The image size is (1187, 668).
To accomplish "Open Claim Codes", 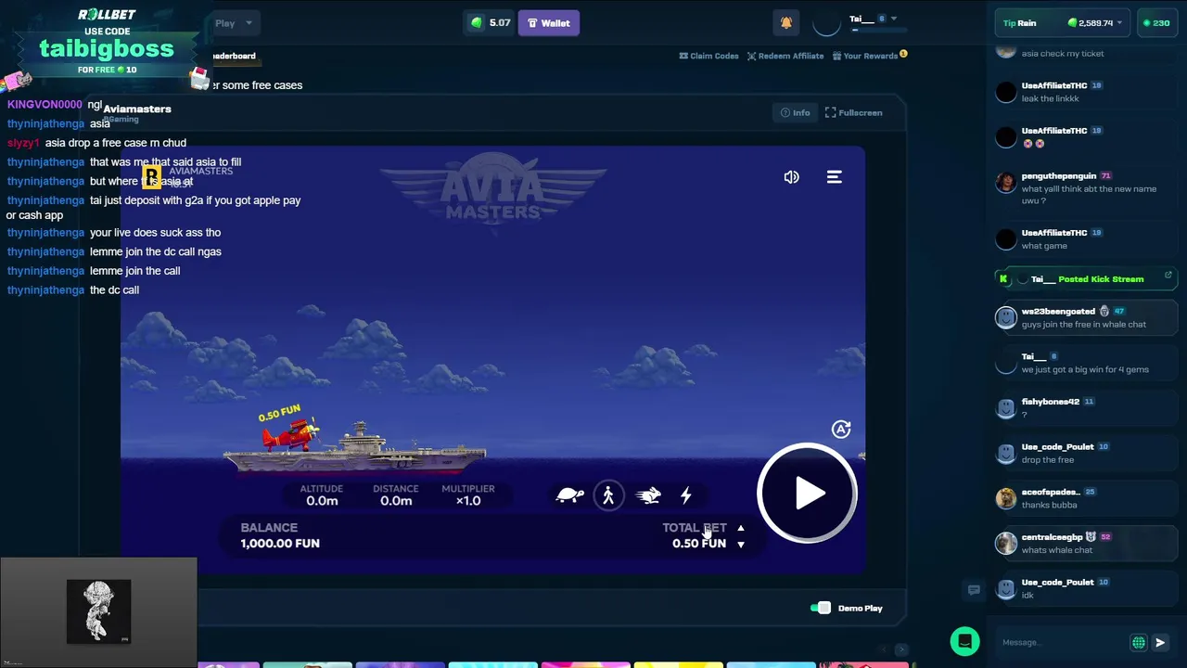I will point(709,56).
